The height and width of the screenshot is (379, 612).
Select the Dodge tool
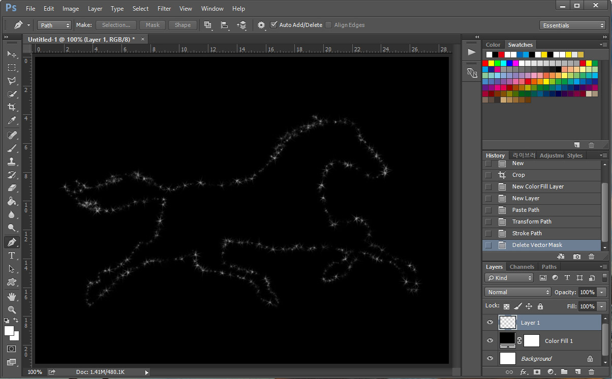coord(12,228)
